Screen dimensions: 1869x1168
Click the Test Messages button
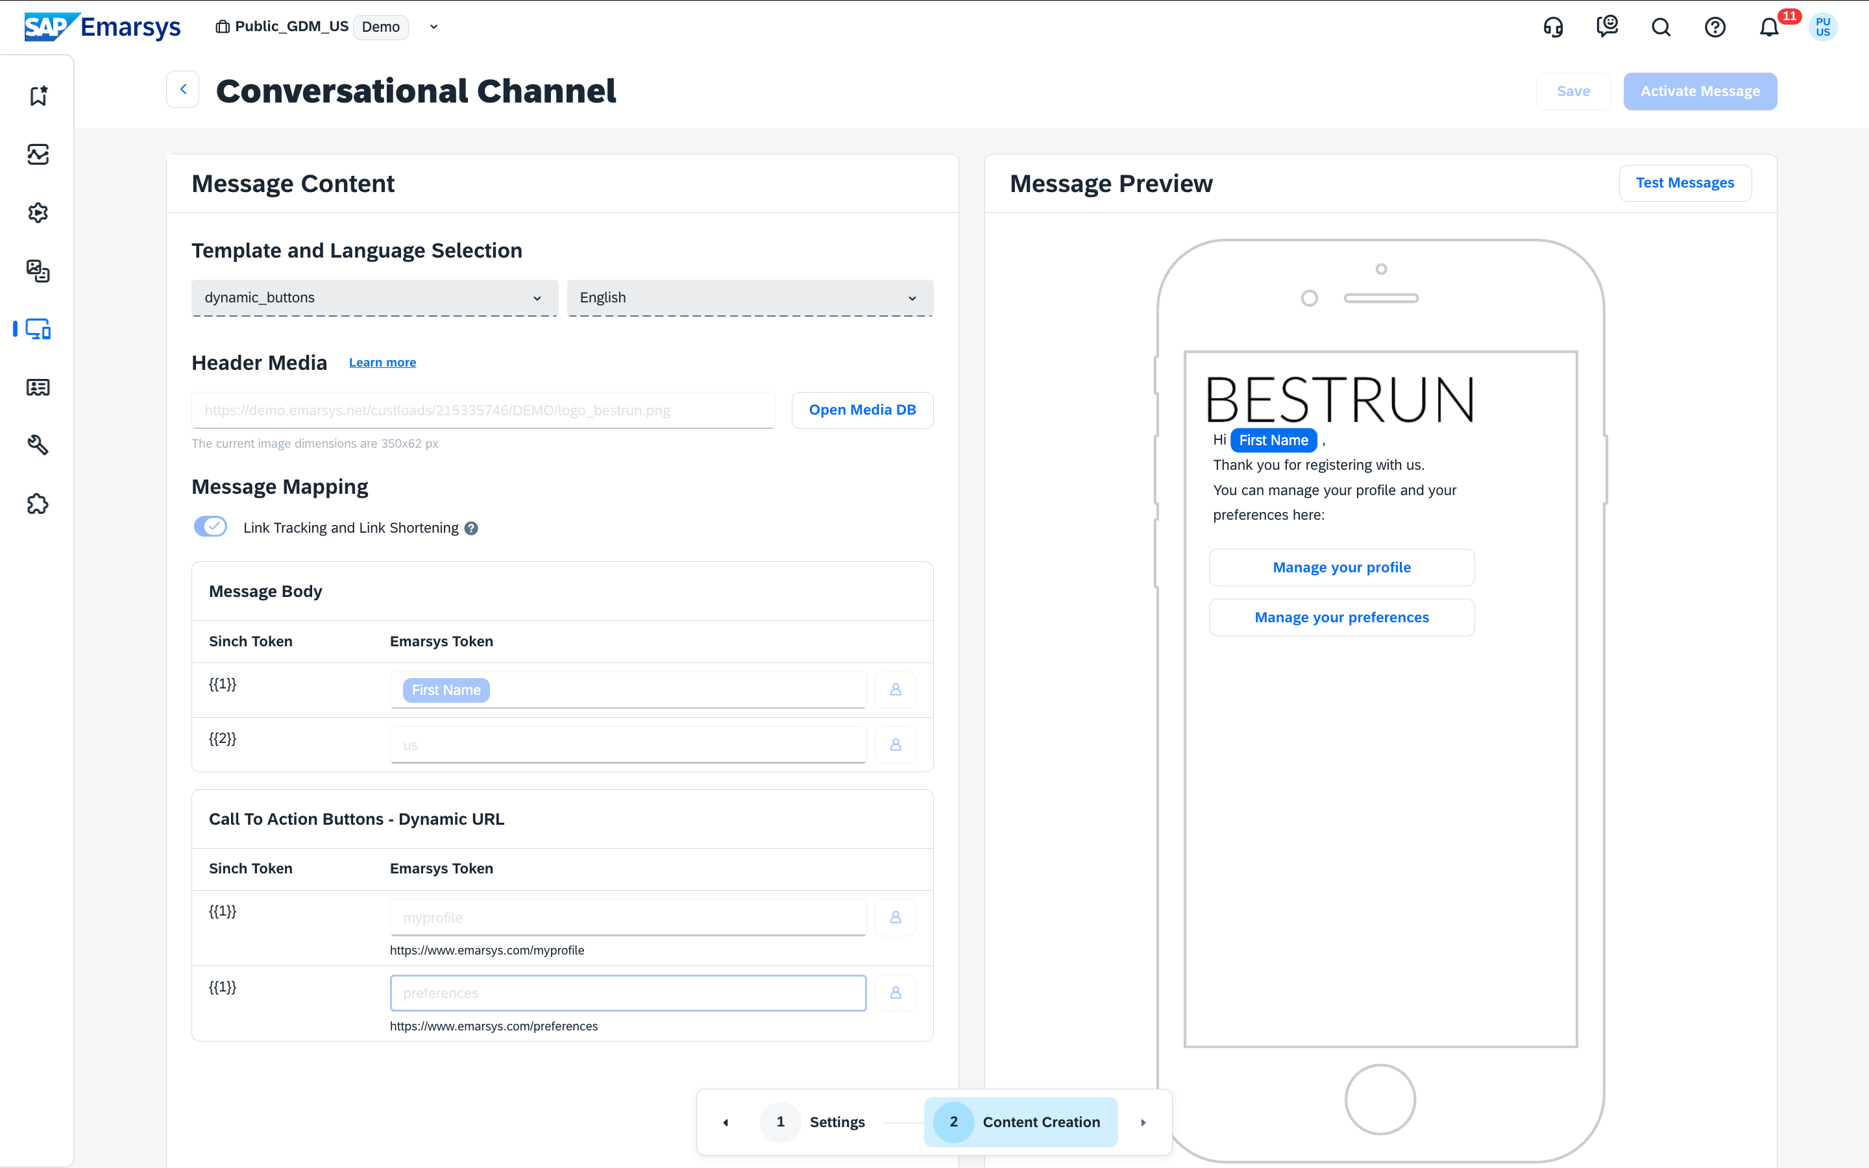click(x=1685, y=183)
